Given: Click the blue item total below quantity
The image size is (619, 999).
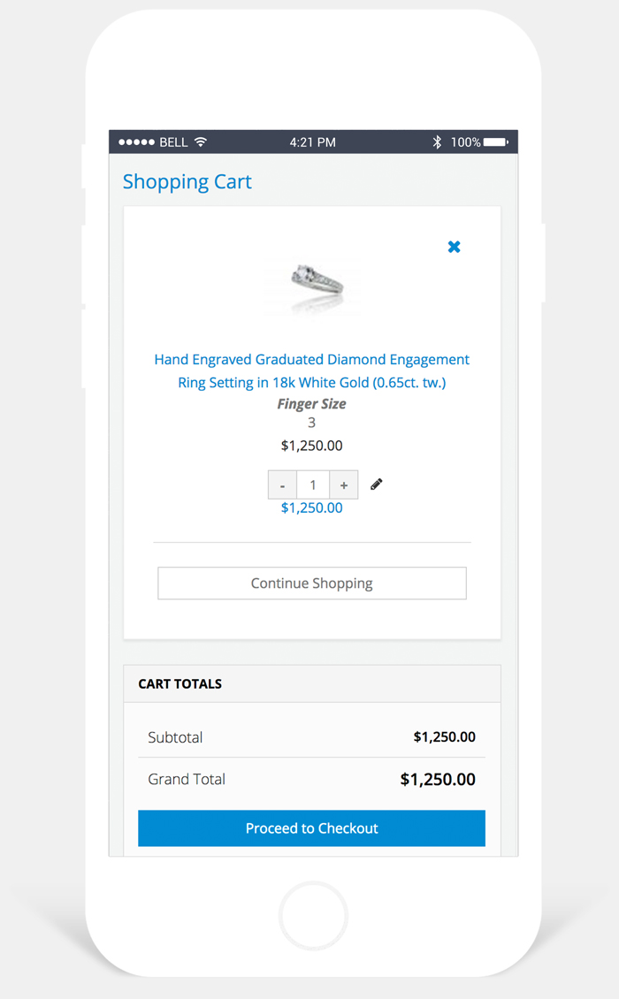Looking at the screenshot, I should tap(312, 508).
